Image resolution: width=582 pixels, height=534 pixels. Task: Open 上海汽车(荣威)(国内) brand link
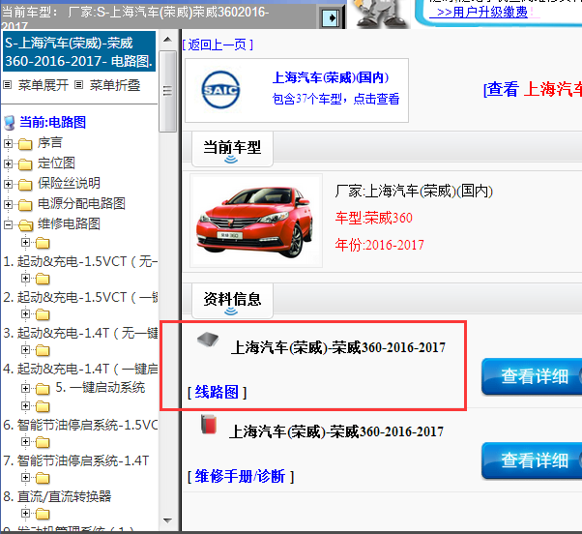click(331, 77)
